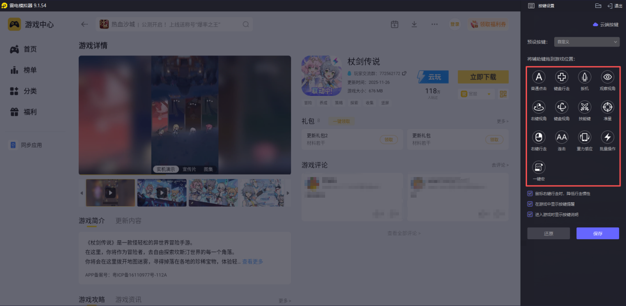This screenshot has height=306, width=626.
Task: Open the 预设按键 preset dropdown
Action: tap(586, 42)
